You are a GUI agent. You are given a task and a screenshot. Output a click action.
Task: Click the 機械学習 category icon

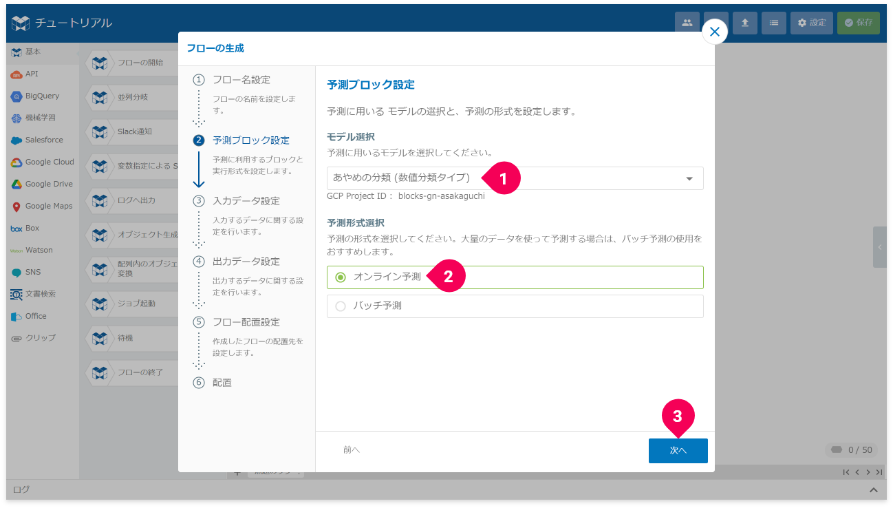[17, 118]
